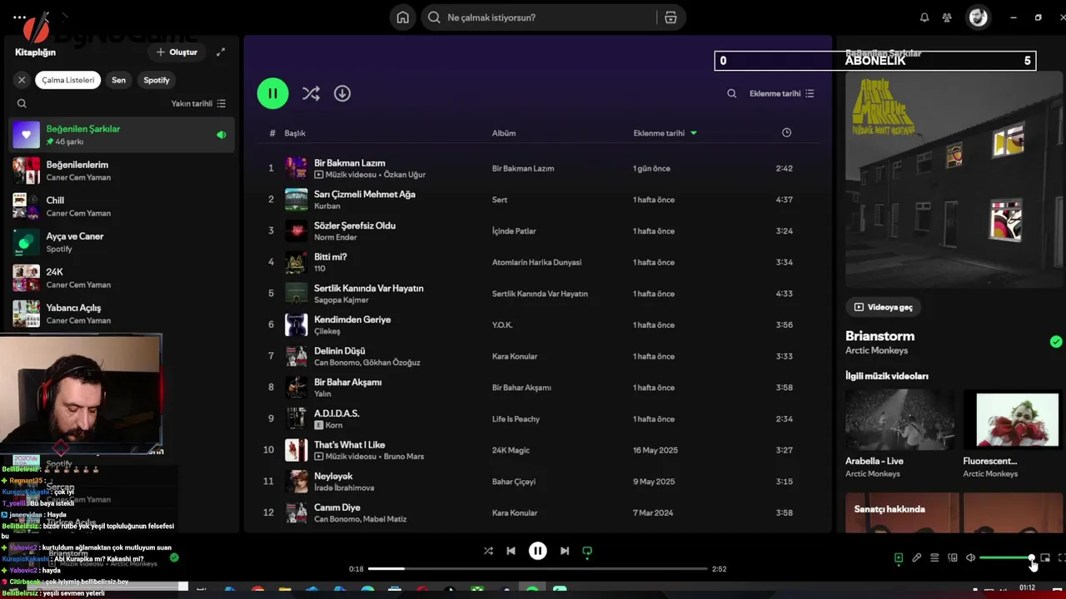Open the Beğenilen Şarkılar heart cover in the library
1066x599 pixels.
tap(26, 135)
